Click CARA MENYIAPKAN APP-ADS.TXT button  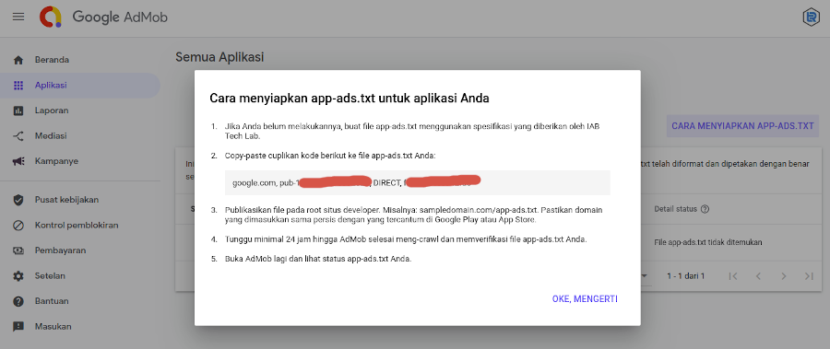[x=742, y=126]
